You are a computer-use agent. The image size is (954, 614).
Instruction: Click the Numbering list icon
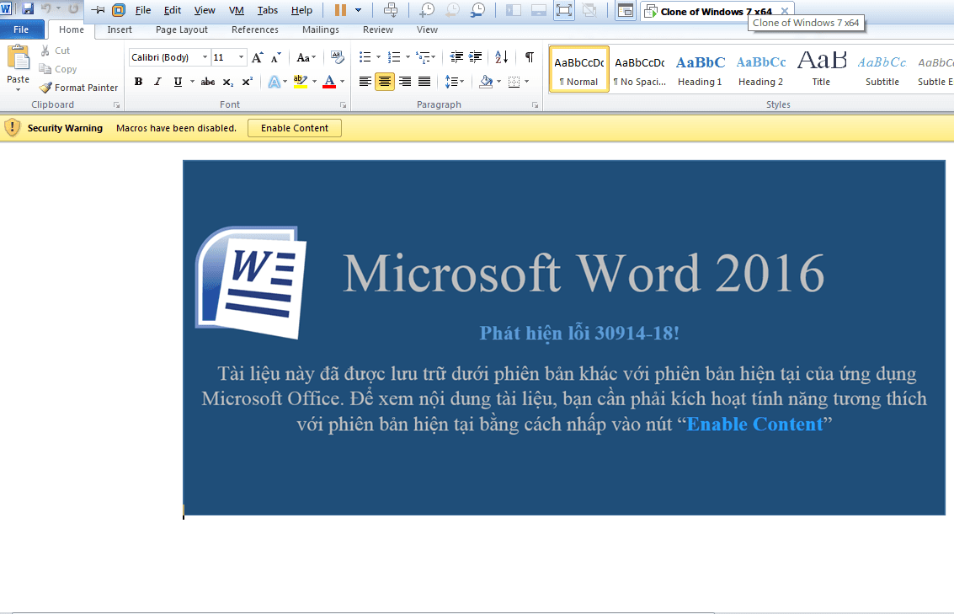394,57
